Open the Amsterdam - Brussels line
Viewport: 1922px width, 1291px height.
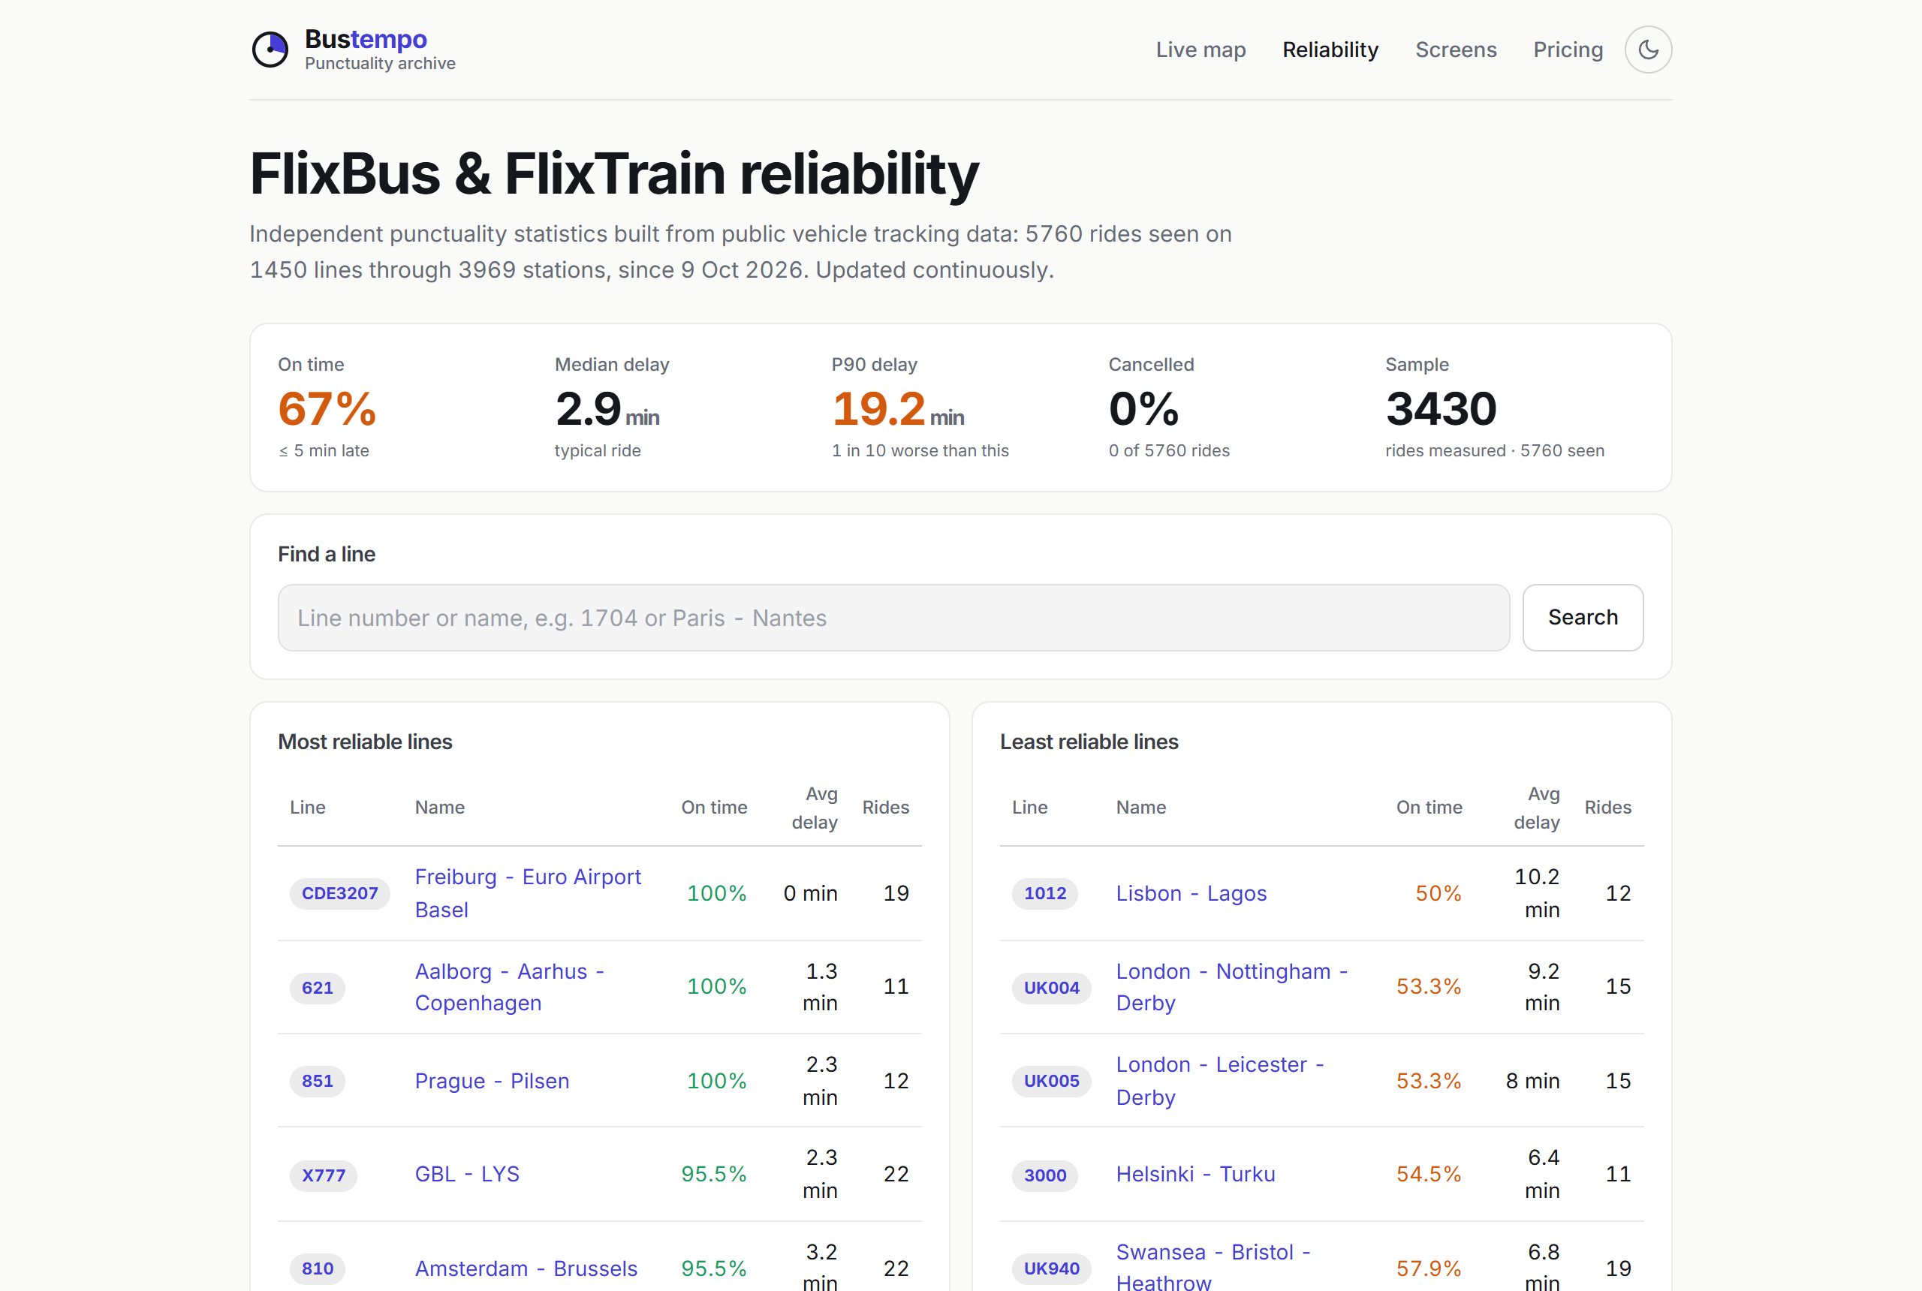pos(526,1268)
